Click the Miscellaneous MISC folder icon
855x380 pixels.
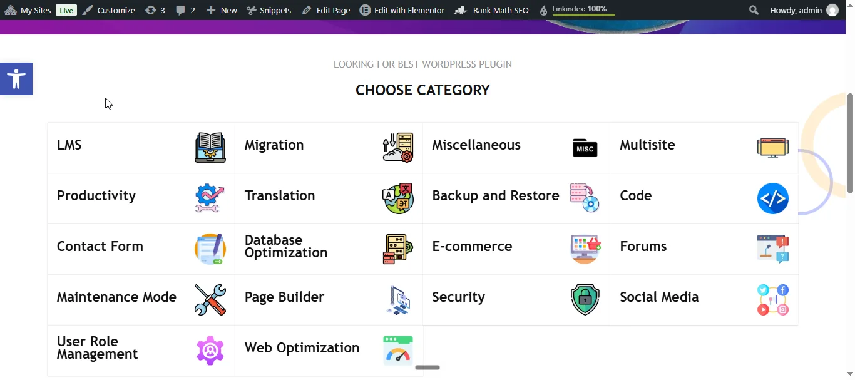[585, 148]
